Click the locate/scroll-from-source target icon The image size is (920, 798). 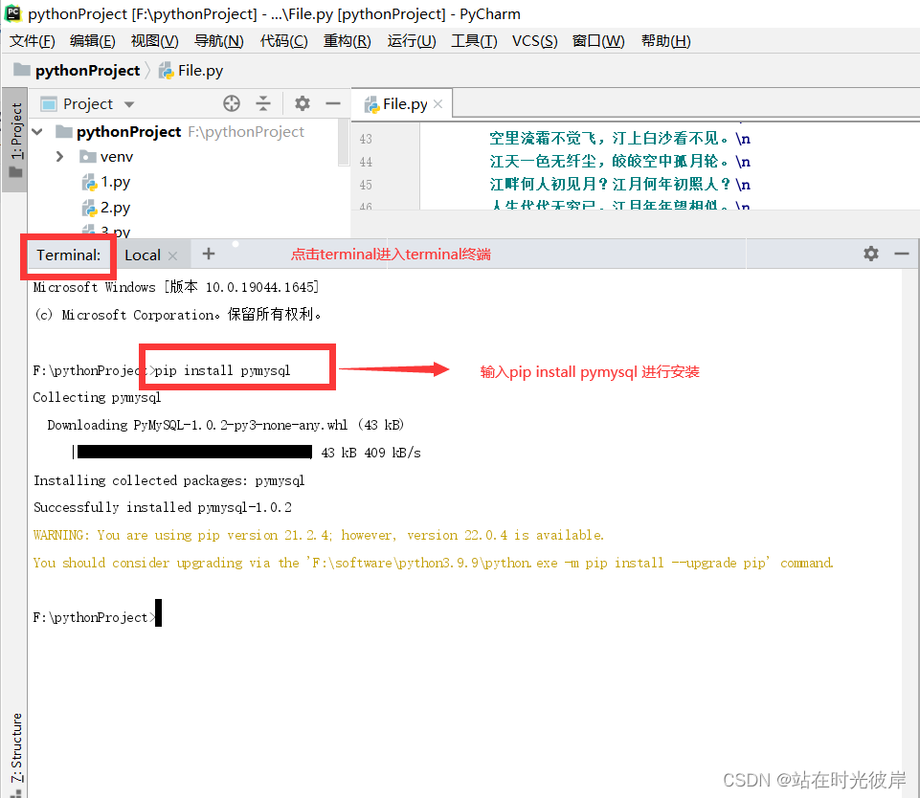tap(232, 103)
